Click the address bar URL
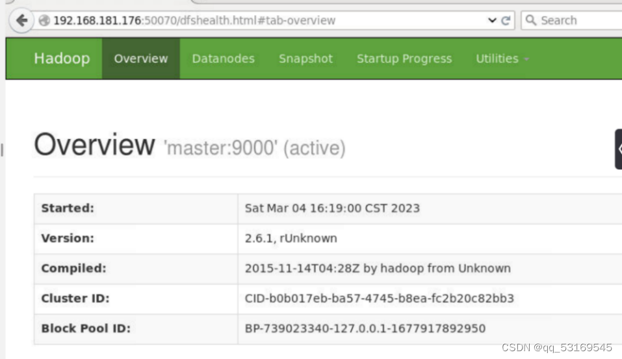This screenshot has height=359, width=622. point(194,20)
